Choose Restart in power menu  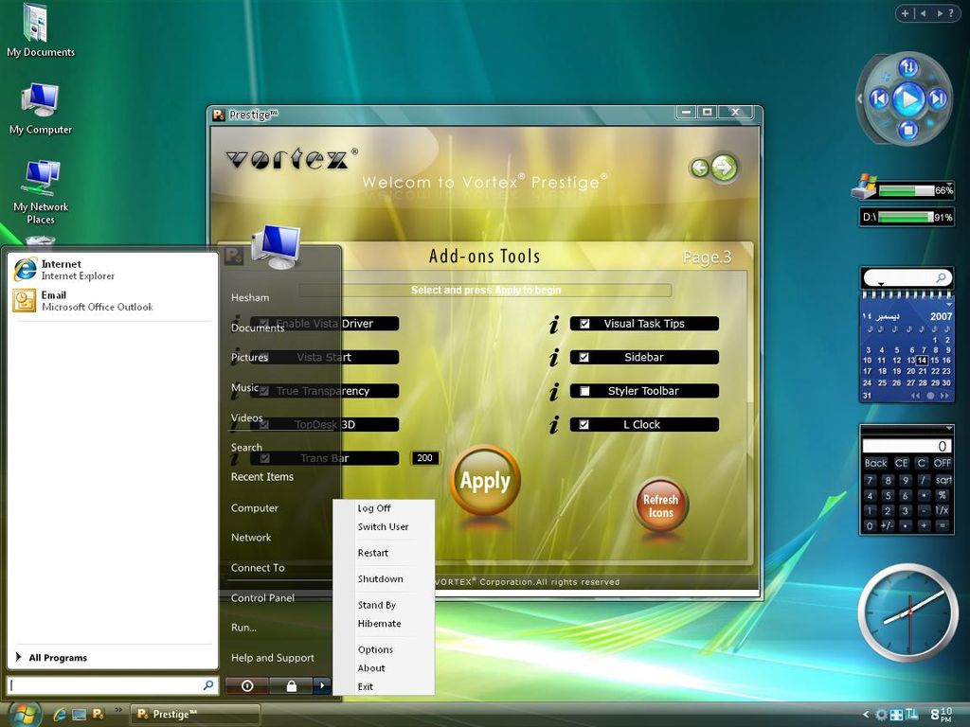click(373, 553)
